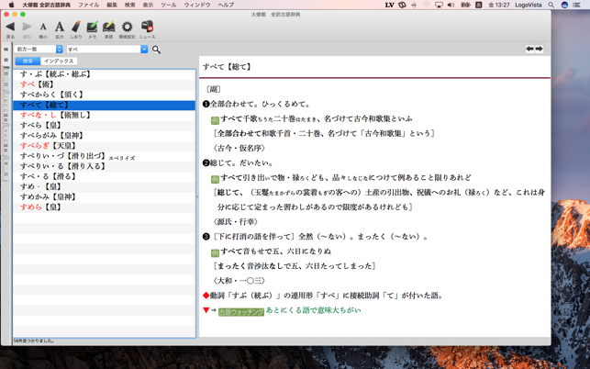590x369 pixels.
Task: Select result すべからく【須く】
Action: click(105, 95)
